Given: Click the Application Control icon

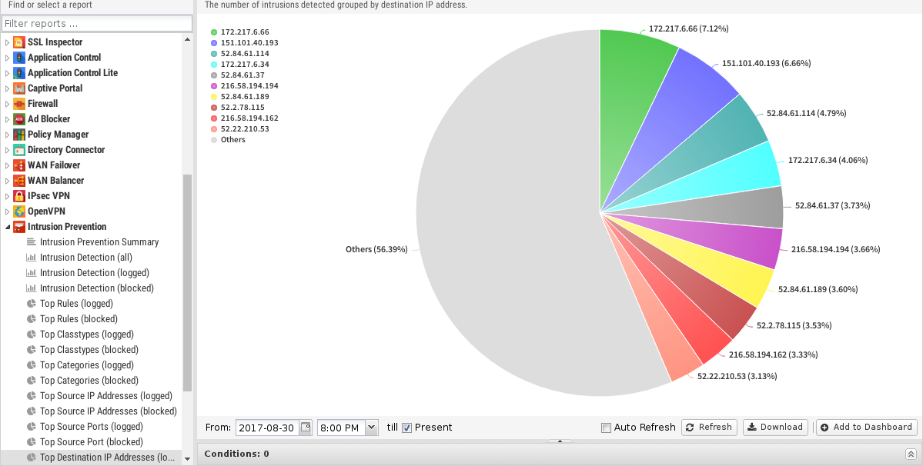Looking at the screenshot, I should [18, 58].
